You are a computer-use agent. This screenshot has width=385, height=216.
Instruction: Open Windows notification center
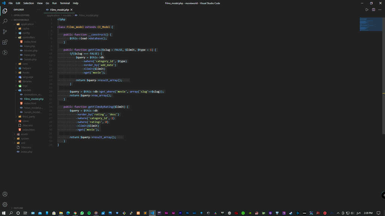[x=378, y=213]
